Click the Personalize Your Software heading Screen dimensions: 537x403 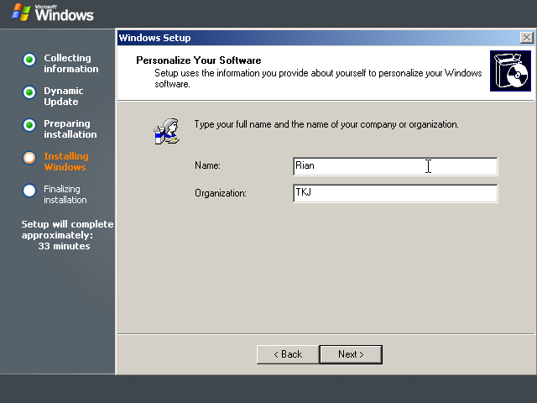(x=199, y=60)
